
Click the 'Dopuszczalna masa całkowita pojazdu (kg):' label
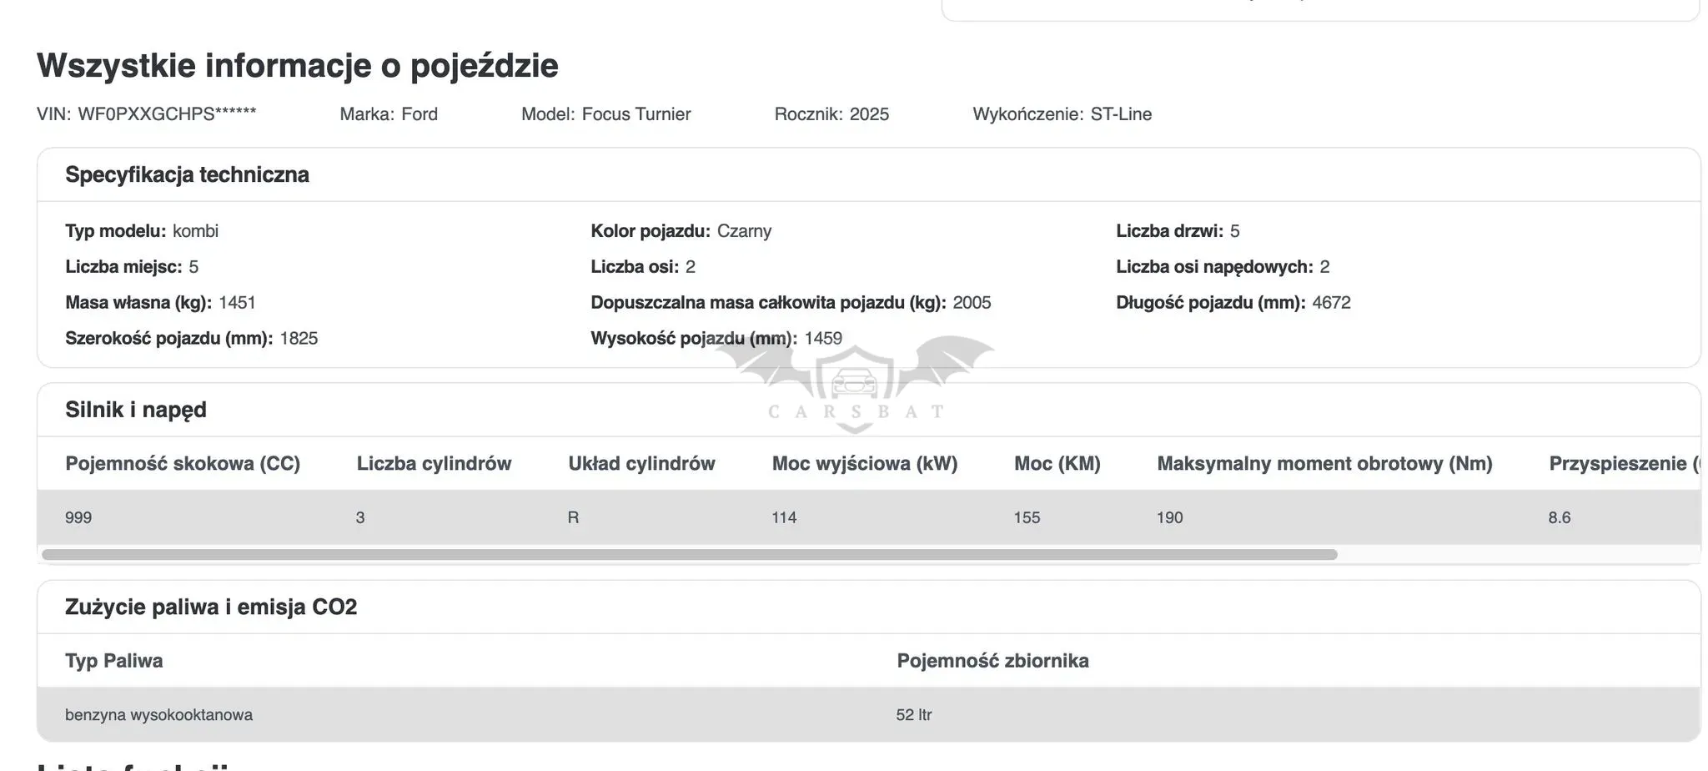click(768, 303)
